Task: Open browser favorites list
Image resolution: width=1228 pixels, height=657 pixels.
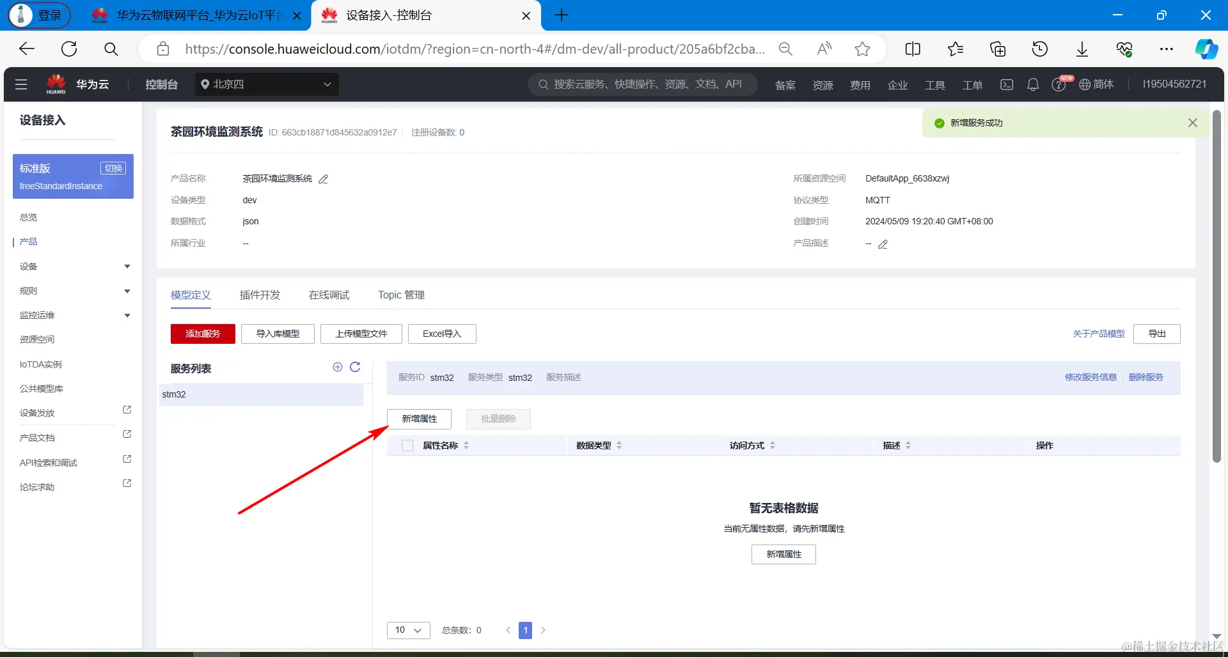Action: 956,49
